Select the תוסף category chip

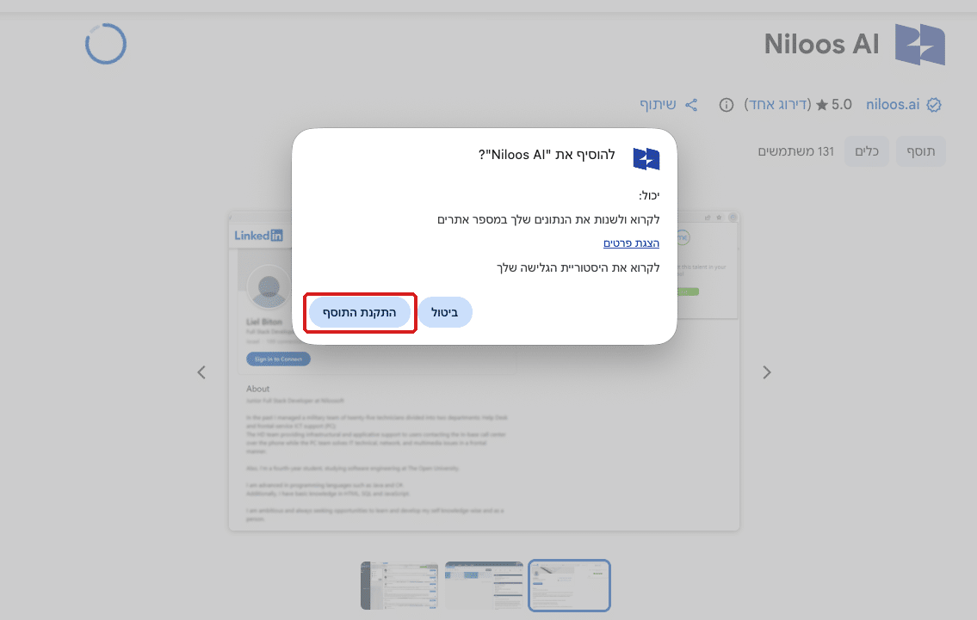921,151
